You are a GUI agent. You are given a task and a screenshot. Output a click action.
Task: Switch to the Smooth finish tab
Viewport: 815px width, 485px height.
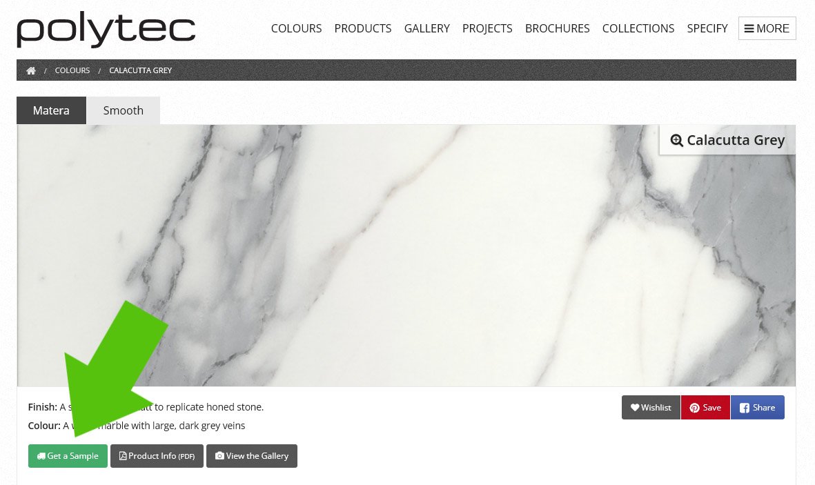(124, 110)
